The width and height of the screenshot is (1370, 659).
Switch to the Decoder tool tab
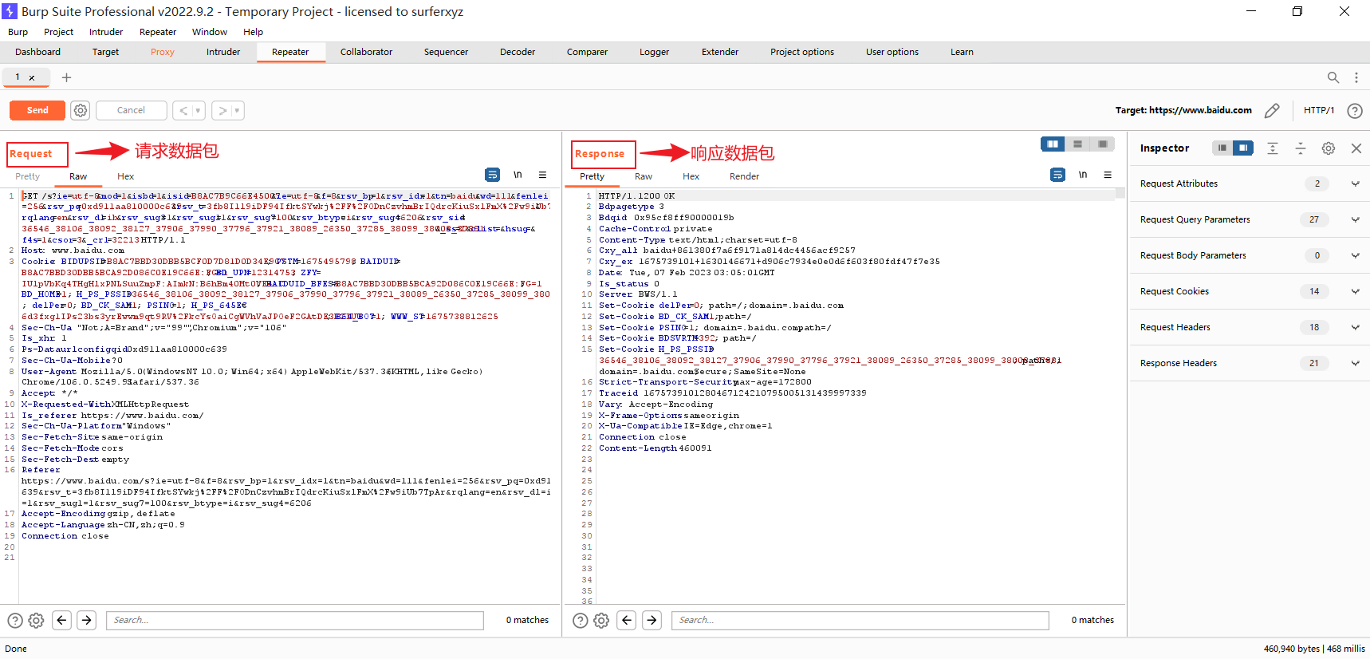point(518,52)
